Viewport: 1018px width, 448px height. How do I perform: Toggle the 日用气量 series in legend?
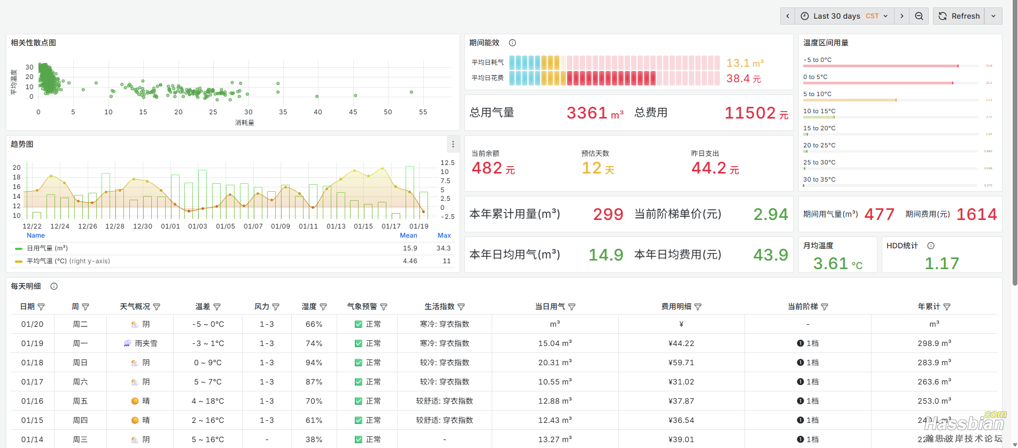(47, 248)
